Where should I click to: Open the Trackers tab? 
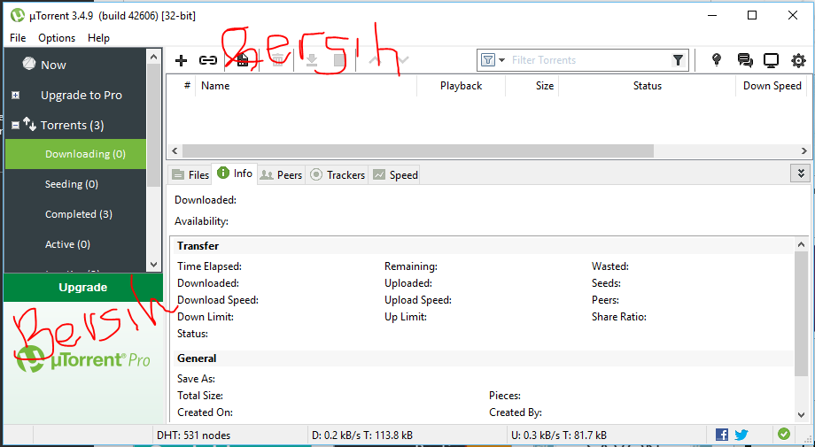(338, 175)
